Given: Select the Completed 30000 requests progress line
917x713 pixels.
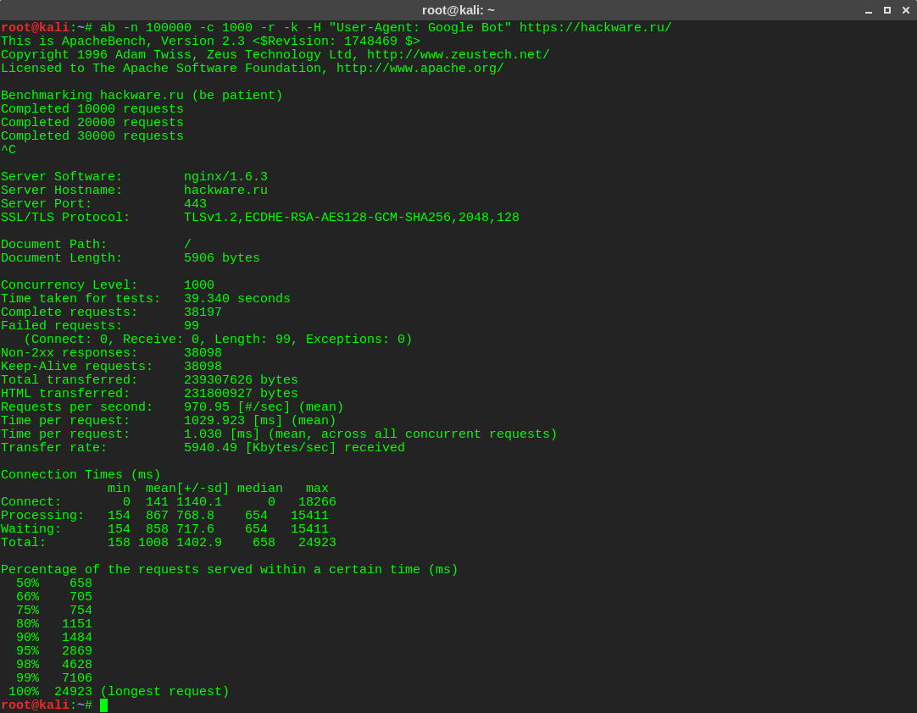Looking at the screenshot, I should (93, 135).
